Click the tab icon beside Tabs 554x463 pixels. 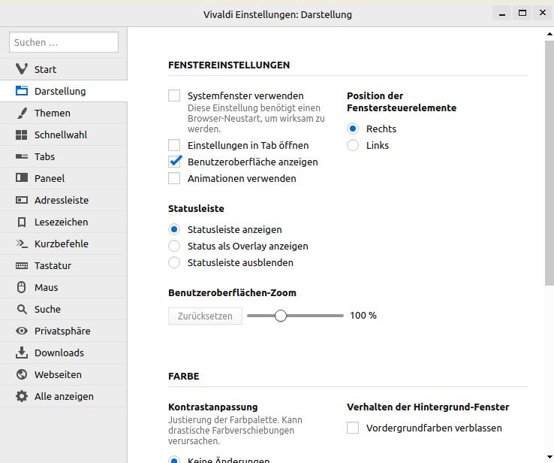(22, 156)
